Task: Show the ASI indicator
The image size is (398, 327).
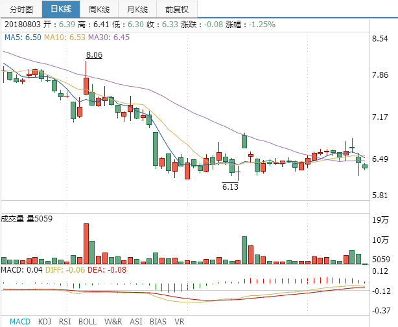Action: point(135,322)
